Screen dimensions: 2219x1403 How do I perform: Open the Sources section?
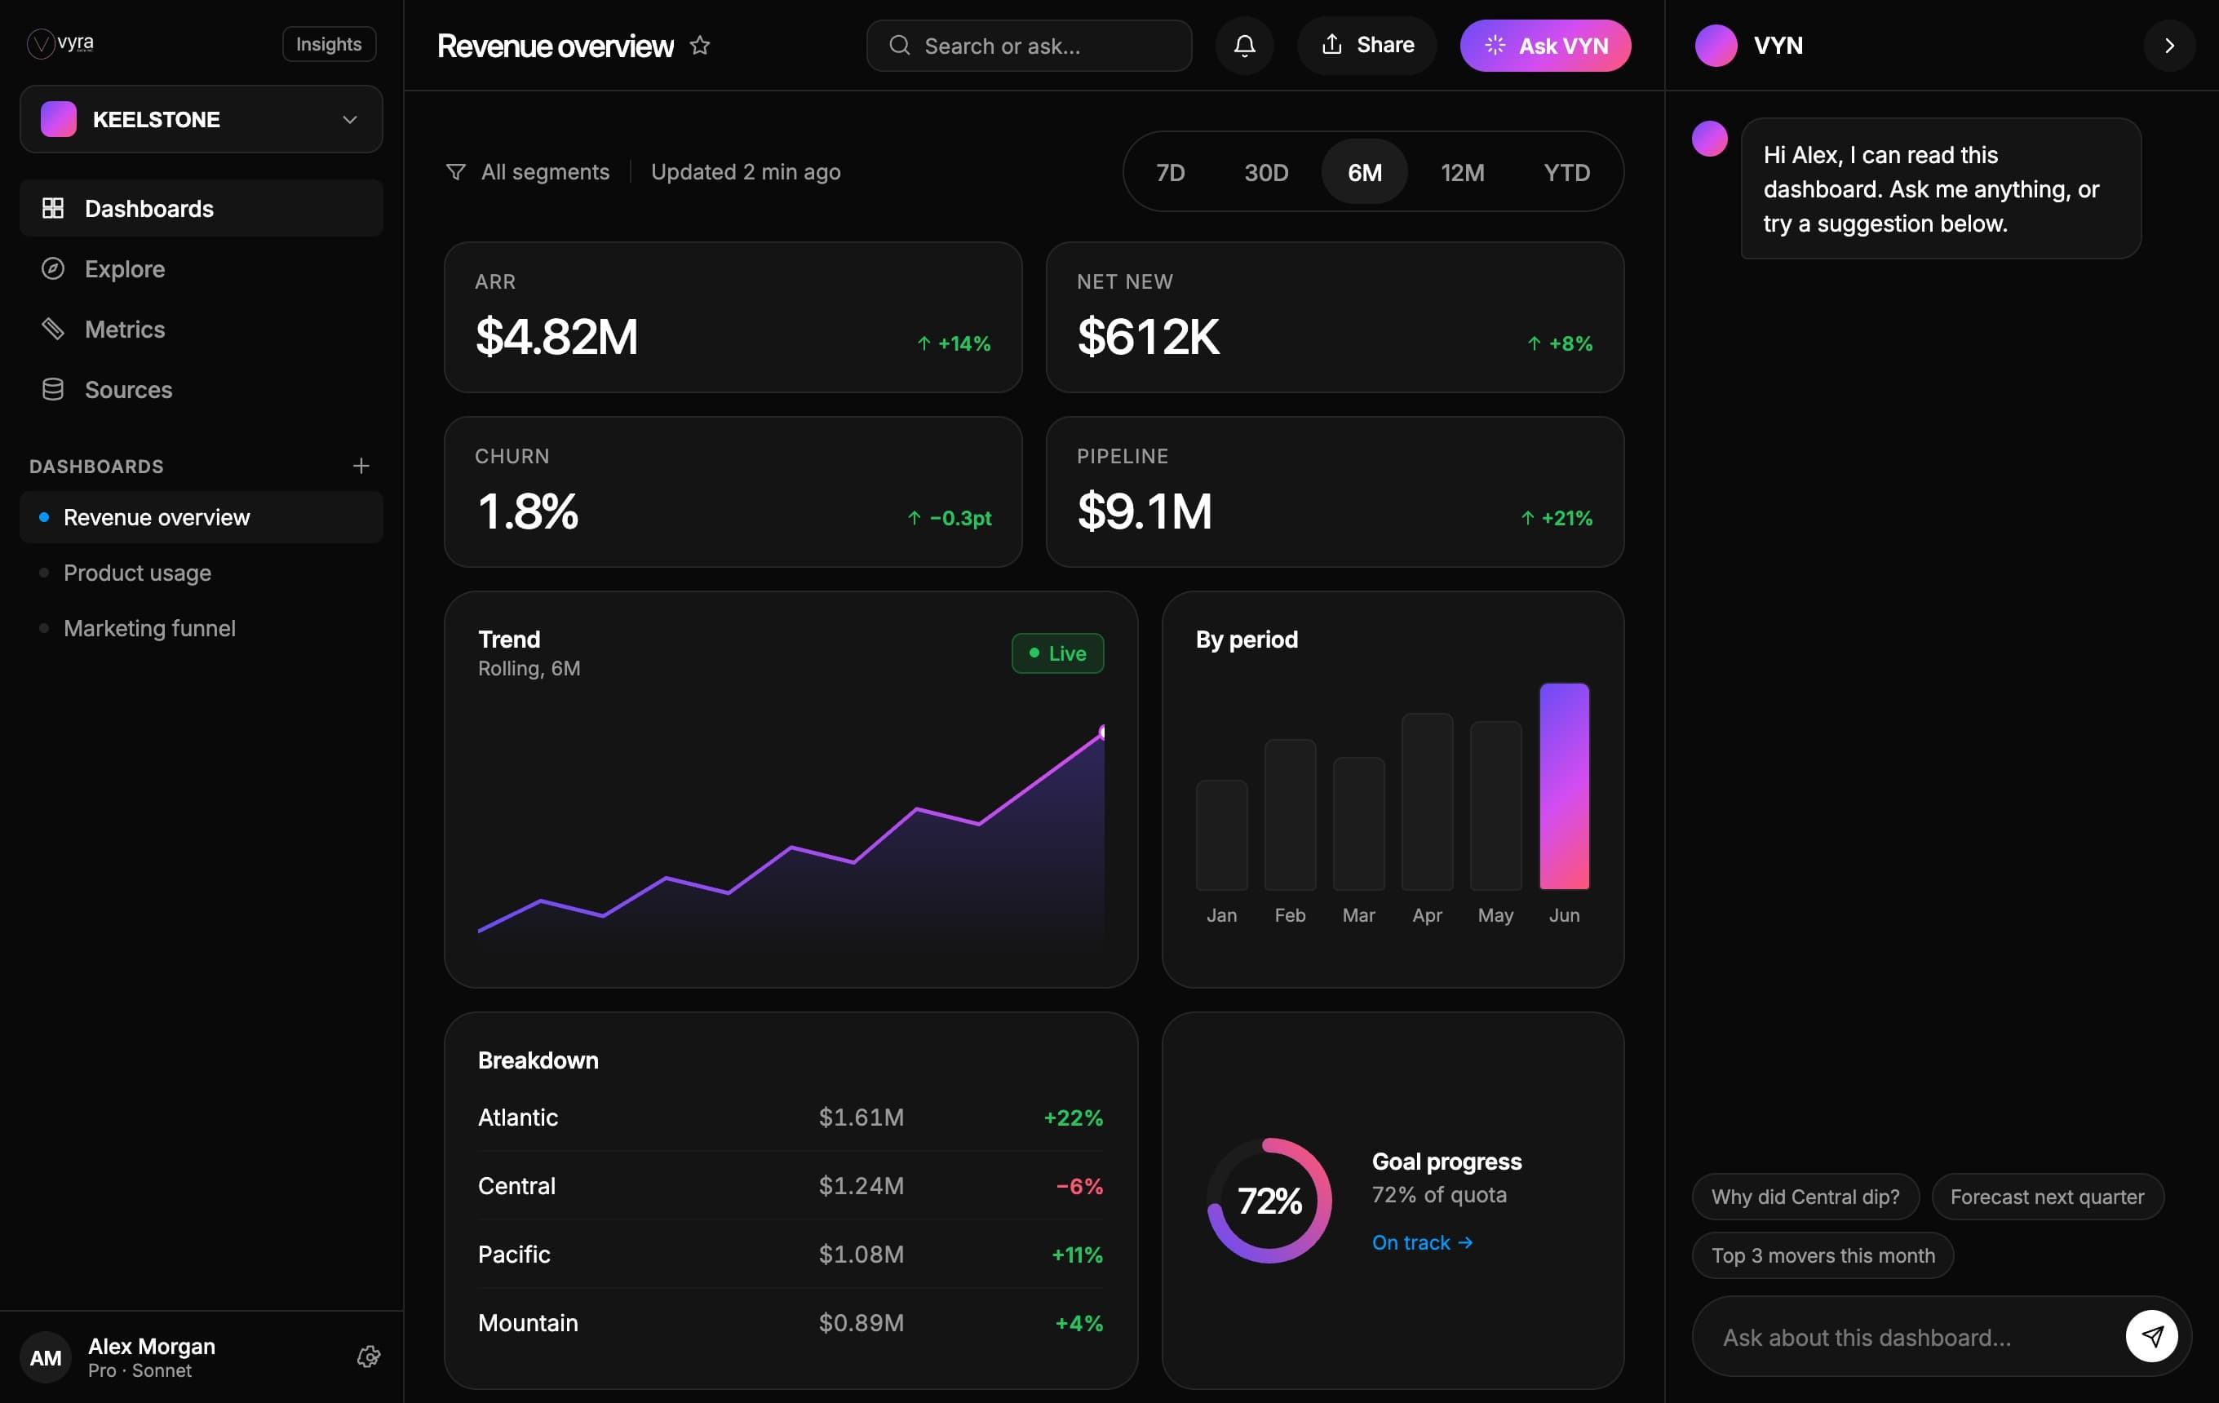[201, 390]
